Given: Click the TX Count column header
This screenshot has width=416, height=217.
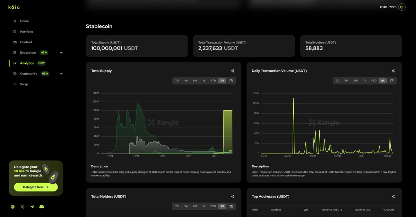Looking at the screenshot, I should point(388,210).
